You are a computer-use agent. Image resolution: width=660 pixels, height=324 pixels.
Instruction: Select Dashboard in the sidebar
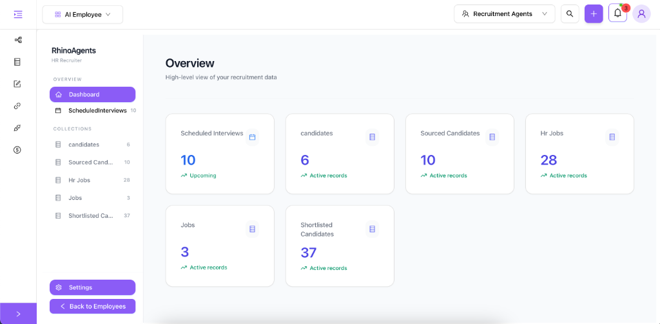click(x=93, y=94)
